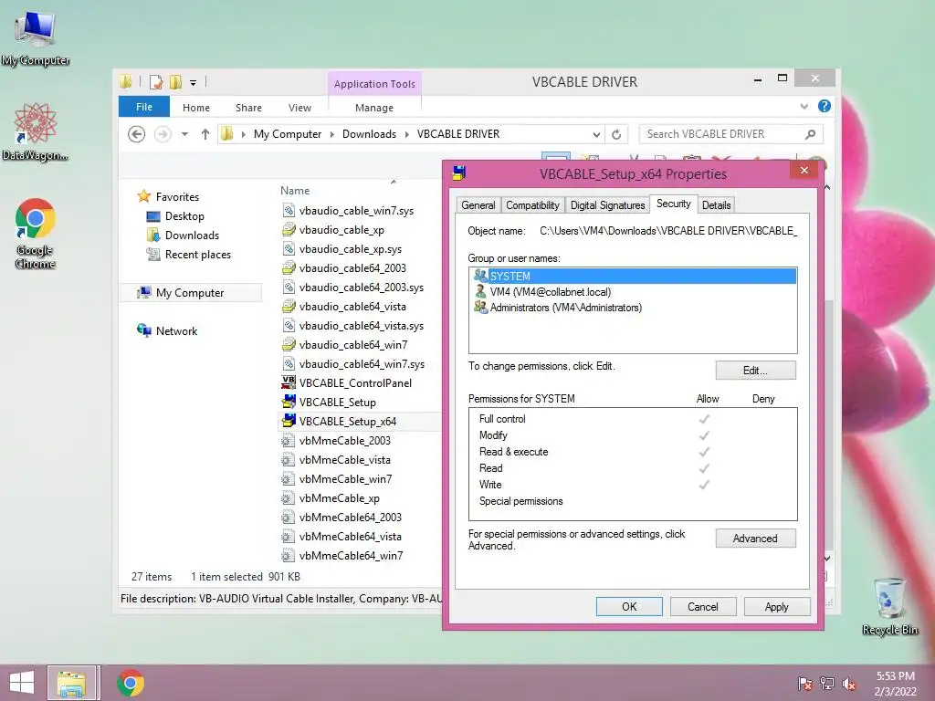Select the SYSTEM group entry
Viewport: 935px width, 701px height.
click(633, 276)
